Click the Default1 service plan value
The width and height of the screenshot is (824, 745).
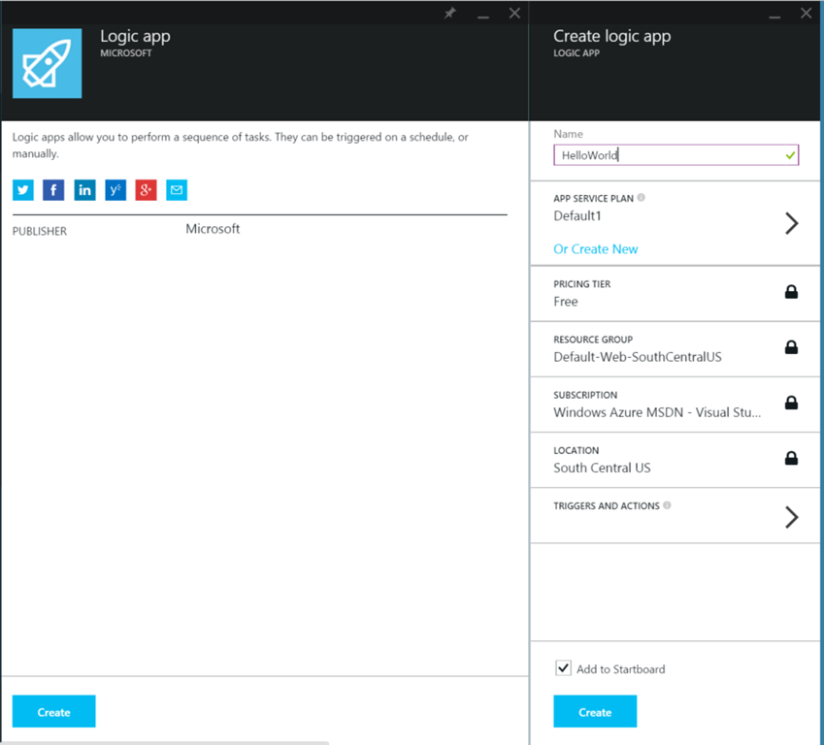tap(577, 216)
